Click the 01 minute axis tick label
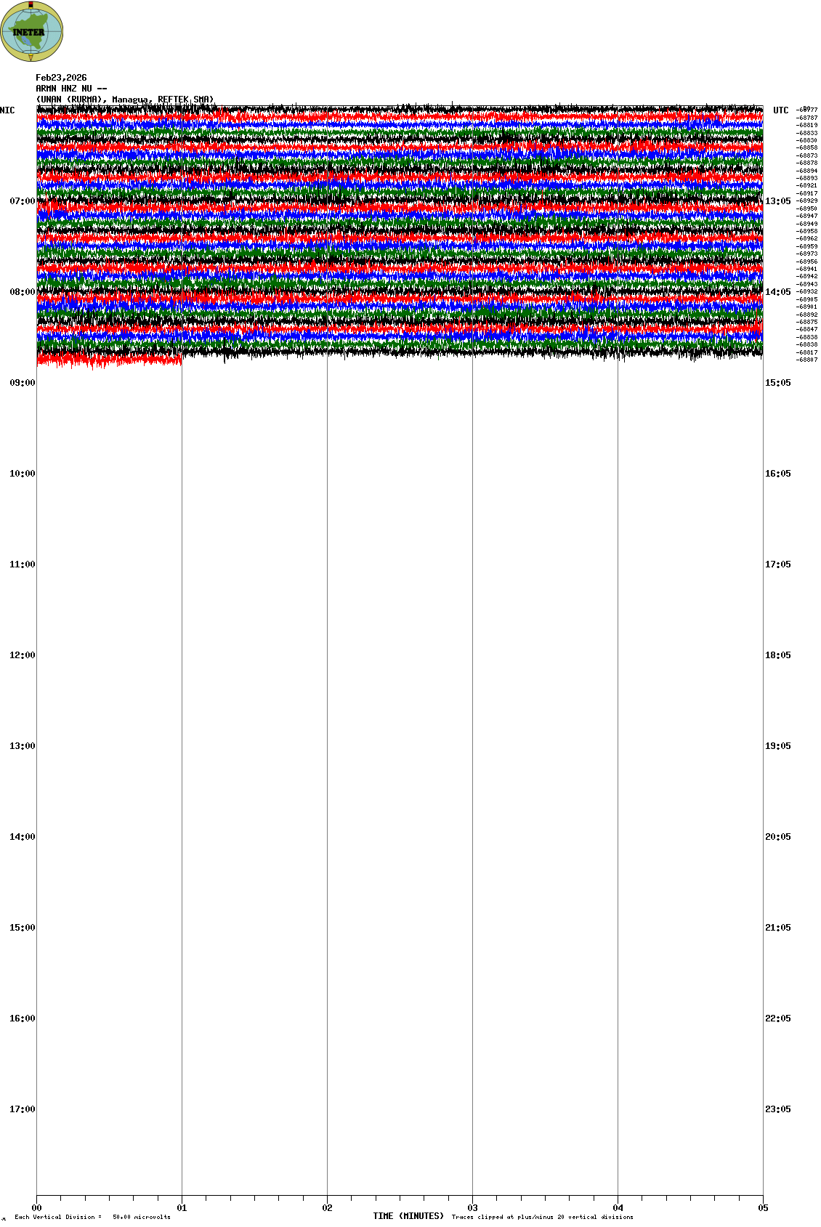Screen dimensions: 821x1227 point(182,1208)
